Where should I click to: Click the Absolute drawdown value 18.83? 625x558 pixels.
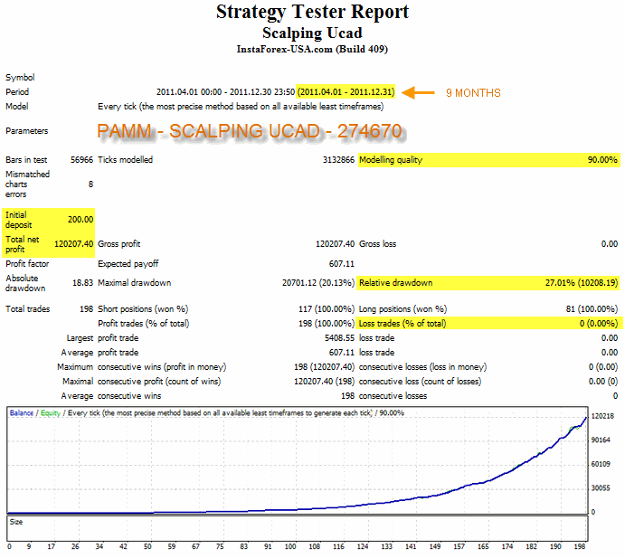82,283
